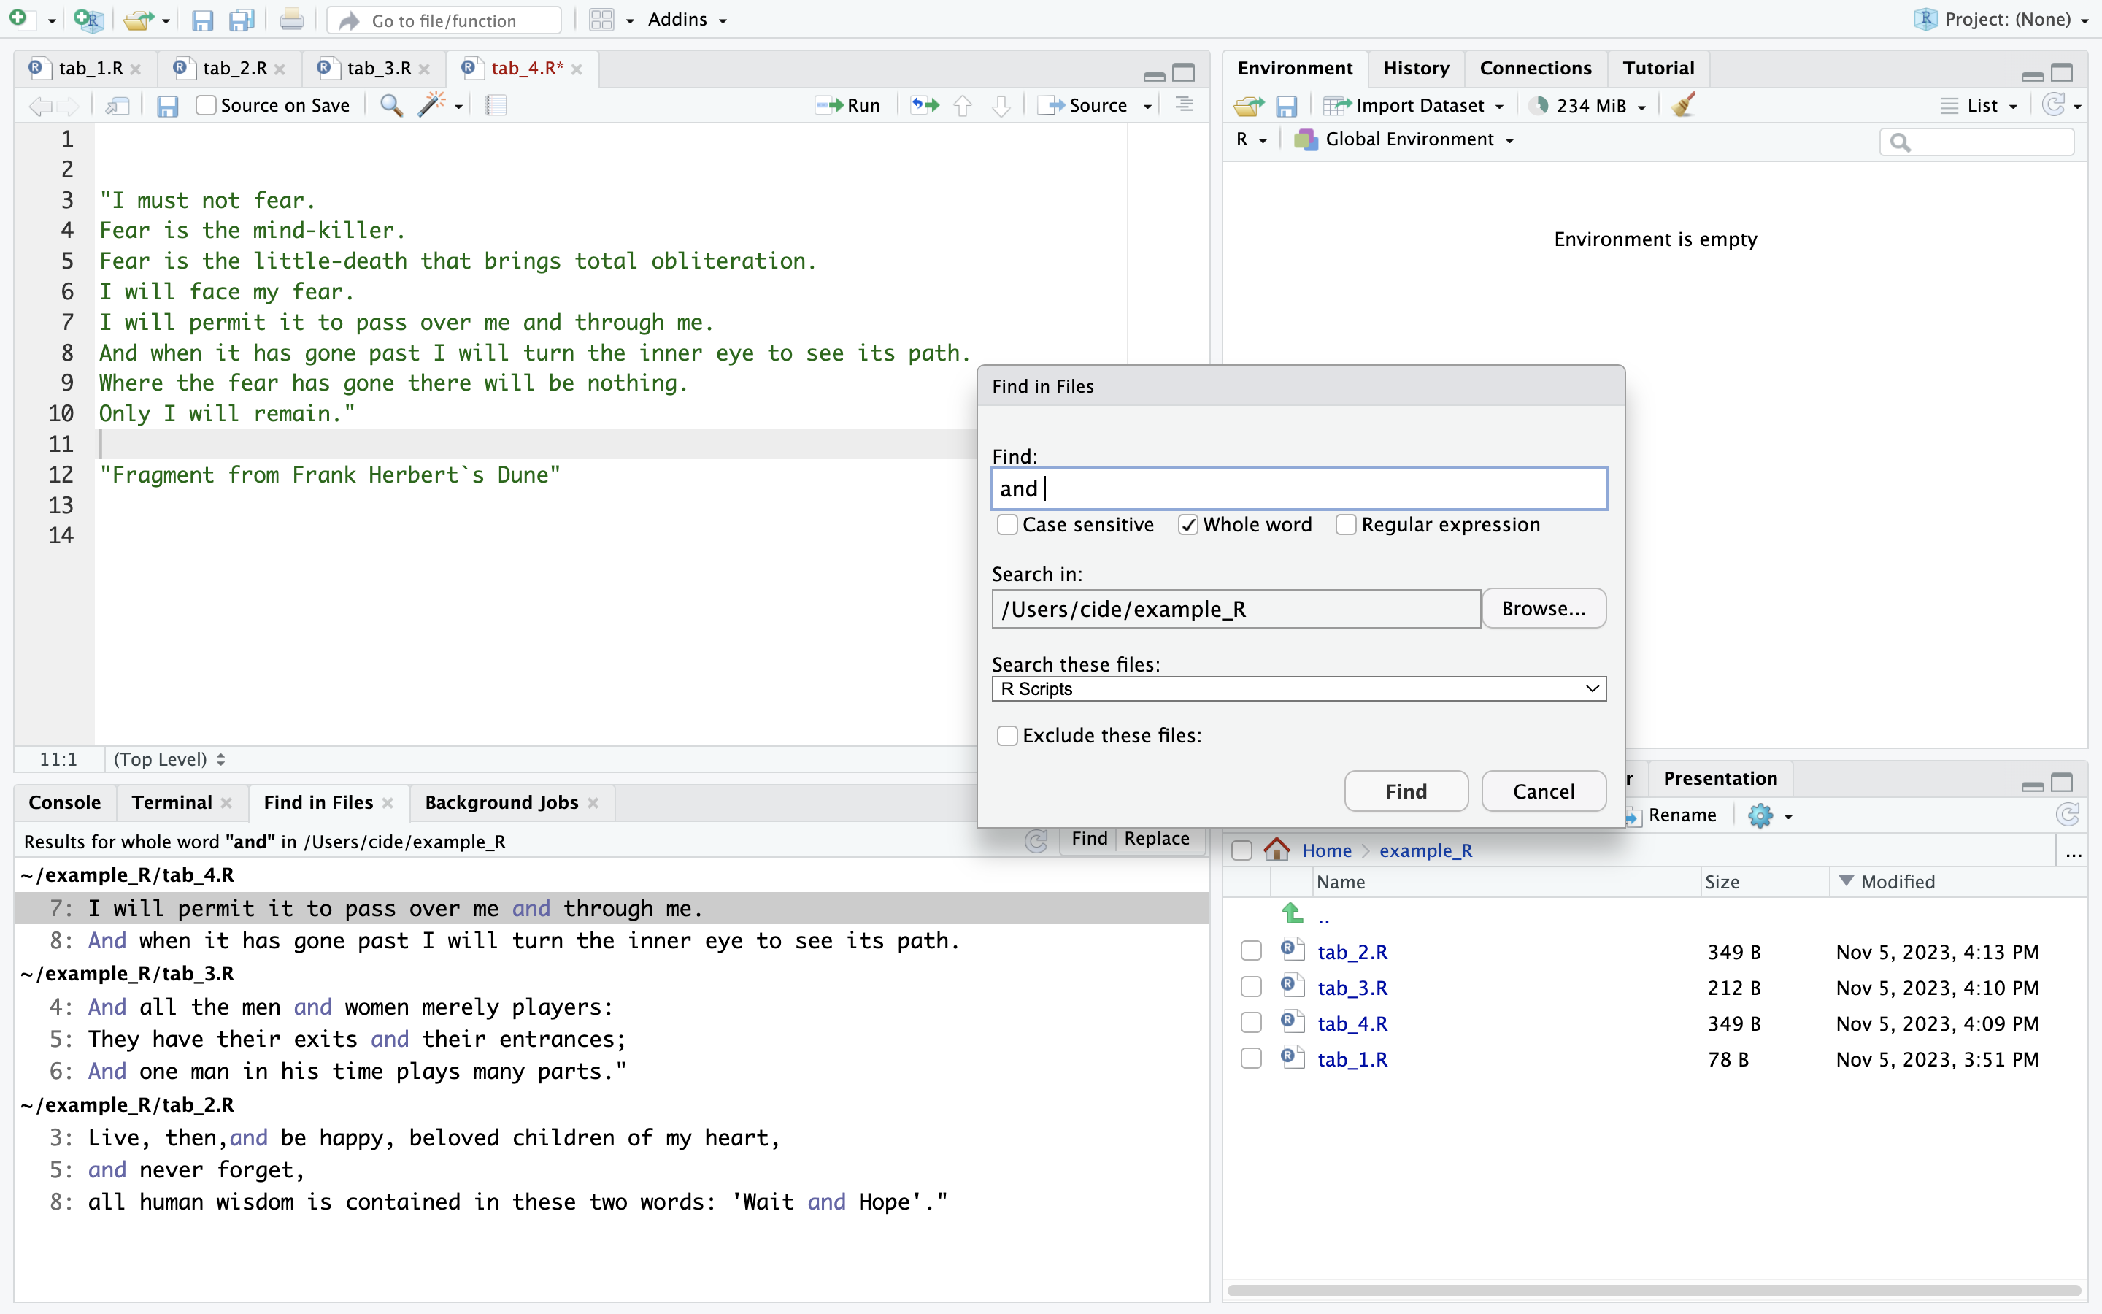
Task: Switch to the Console tab
Action: coord(64,802)
